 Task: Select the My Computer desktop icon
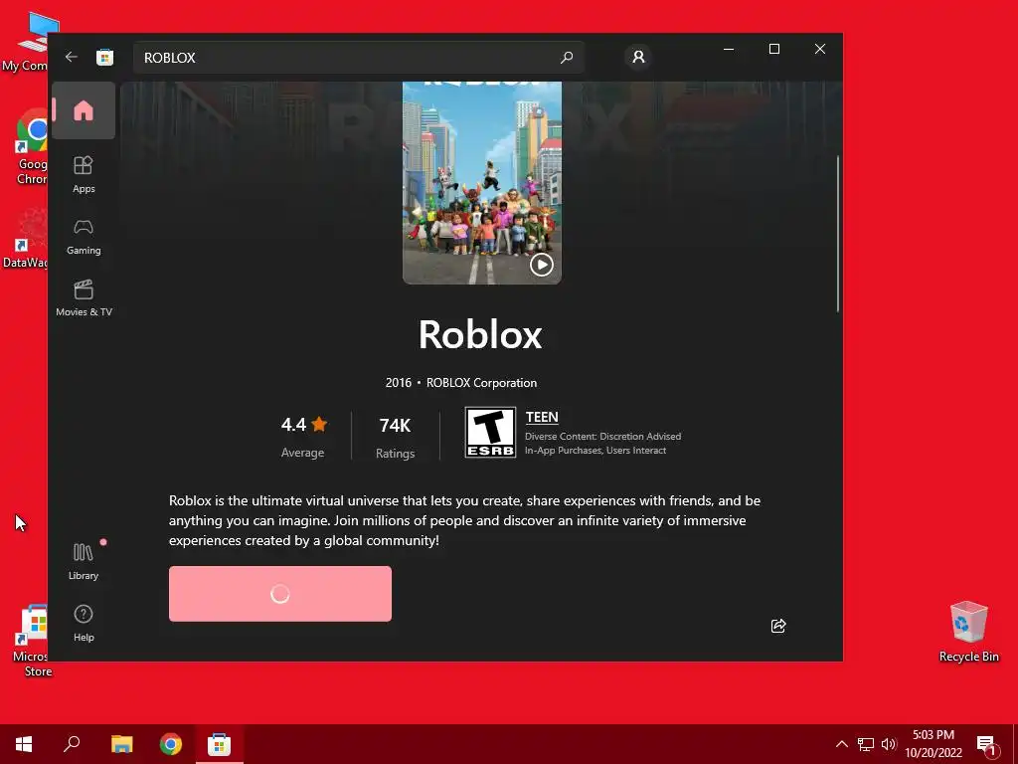(26, 41)
